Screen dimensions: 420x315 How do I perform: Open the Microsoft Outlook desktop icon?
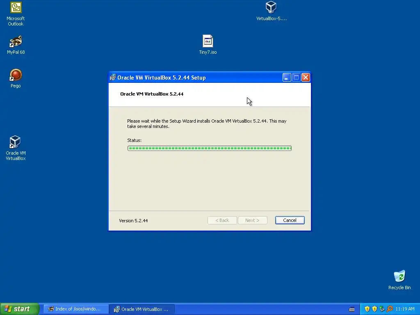16,14
